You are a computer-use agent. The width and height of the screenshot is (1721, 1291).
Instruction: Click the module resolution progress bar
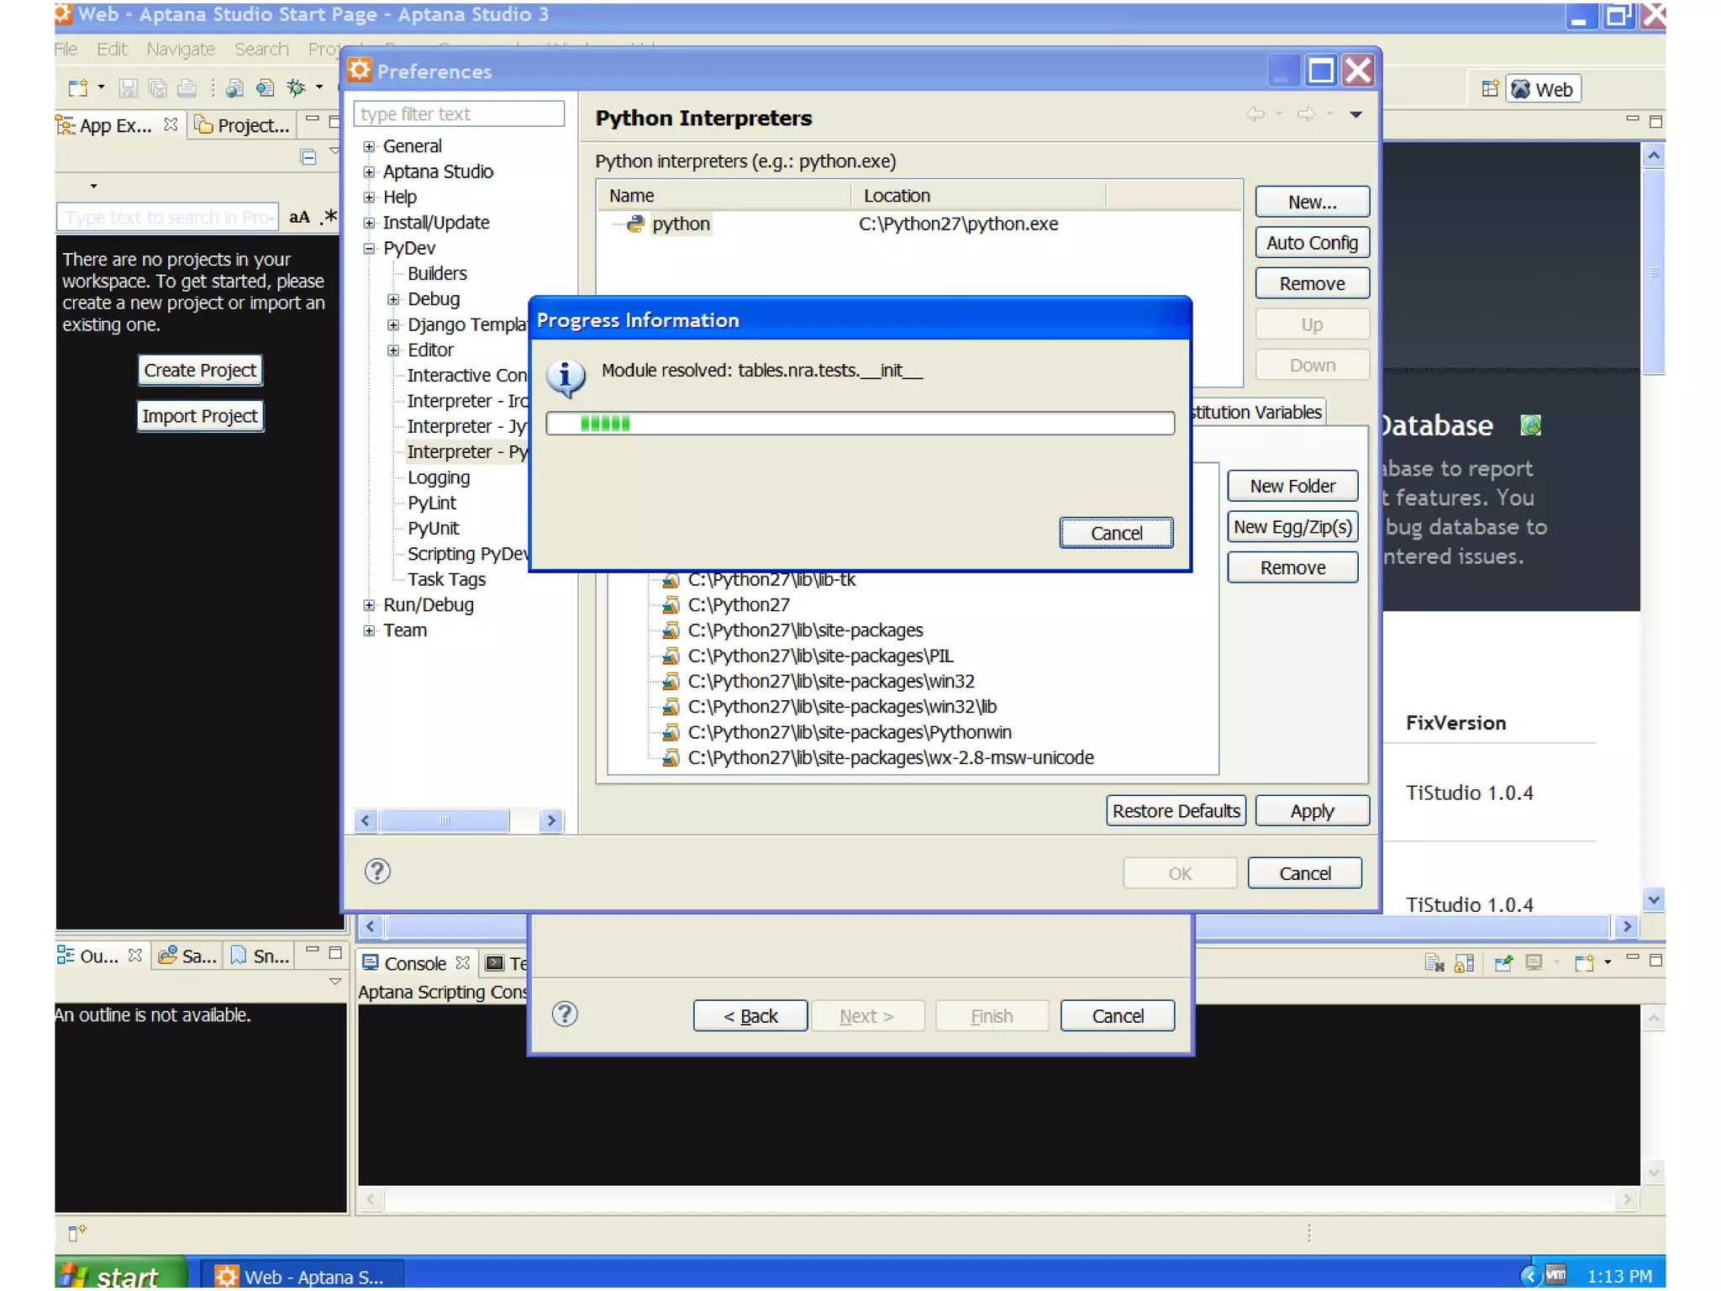860,423
